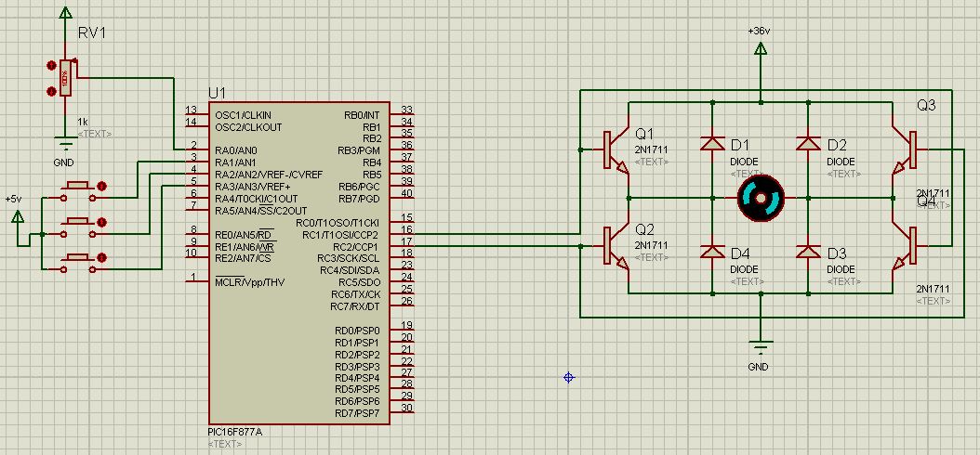Select diode D4 symbol

[x=713, y=252]
